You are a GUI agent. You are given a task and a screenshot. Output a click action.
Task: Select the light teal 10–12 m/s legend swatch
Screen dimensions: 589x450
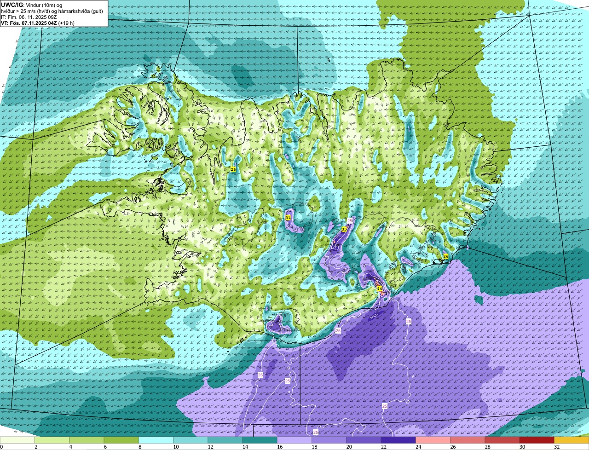[191, 440]
